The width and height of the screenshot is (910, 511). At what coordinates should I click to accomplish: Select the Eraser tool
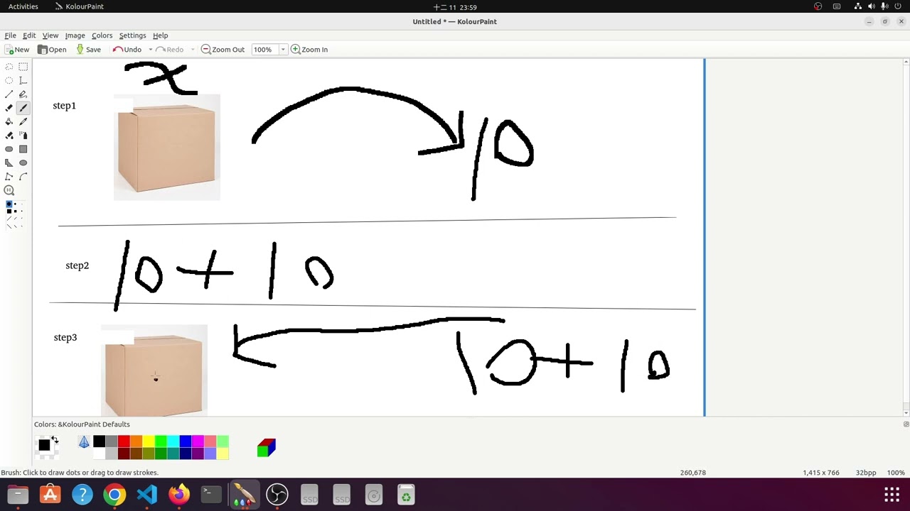coord(9,108)
